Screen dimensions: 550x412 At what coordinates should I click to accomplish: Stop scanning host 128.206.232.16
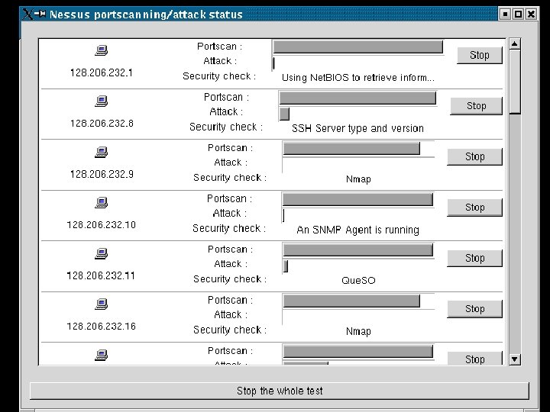pos(474,309)
